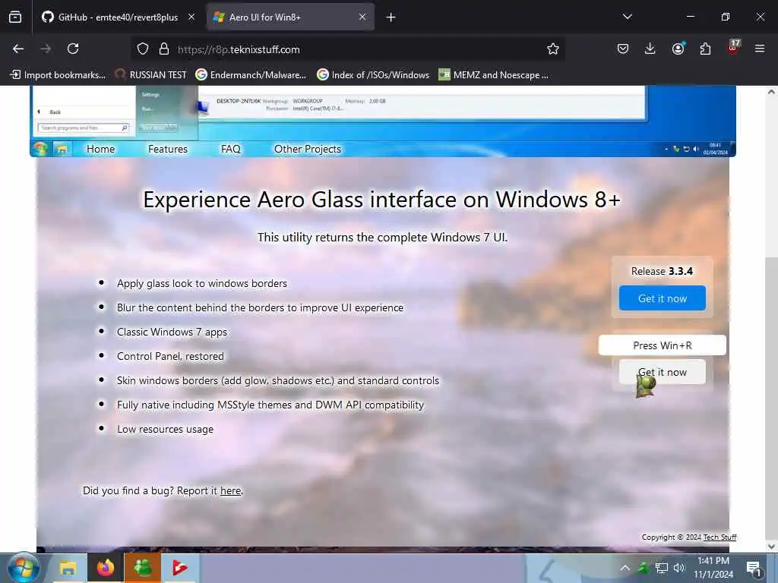Click the search box in the page banner
Viewport: 778px width, 583px height.
click(x=84, y=128)
